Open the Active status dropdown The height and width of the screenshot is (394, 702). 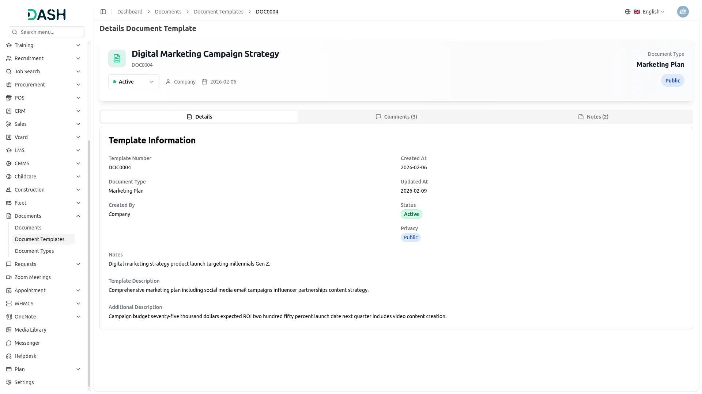point(133,81)
